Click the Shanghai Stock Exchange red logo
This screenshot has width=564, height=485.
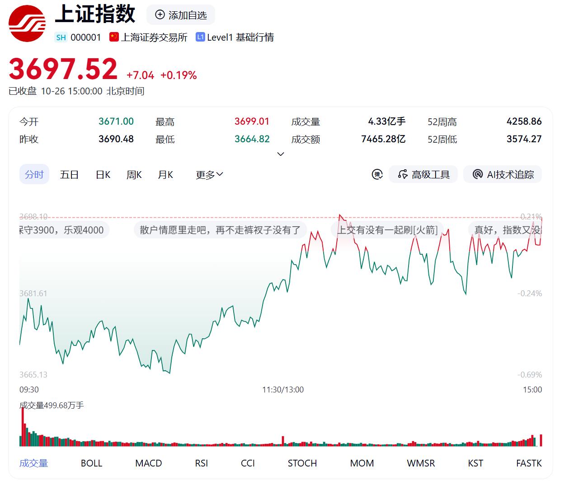[x=27, y=23]
